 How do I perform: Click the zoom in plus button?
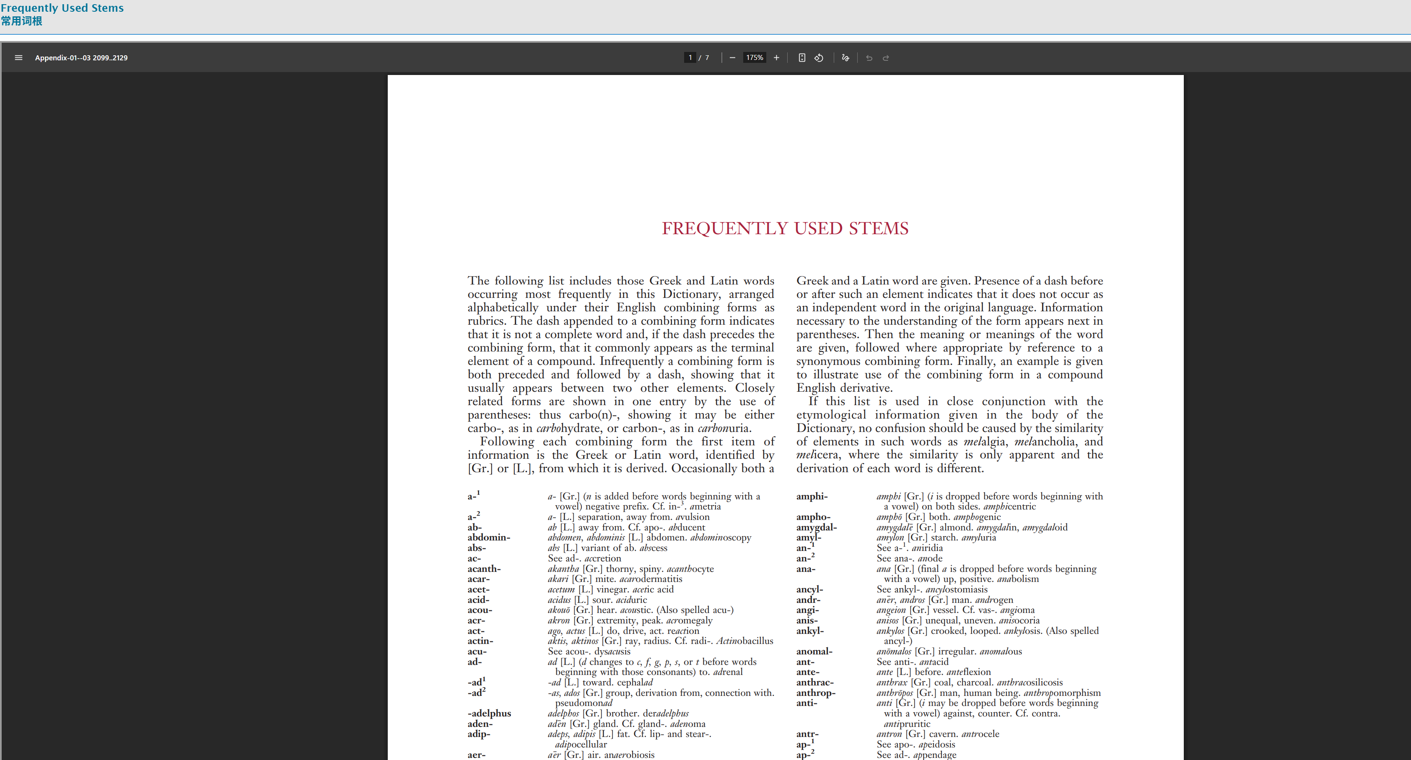pos(776,57)
